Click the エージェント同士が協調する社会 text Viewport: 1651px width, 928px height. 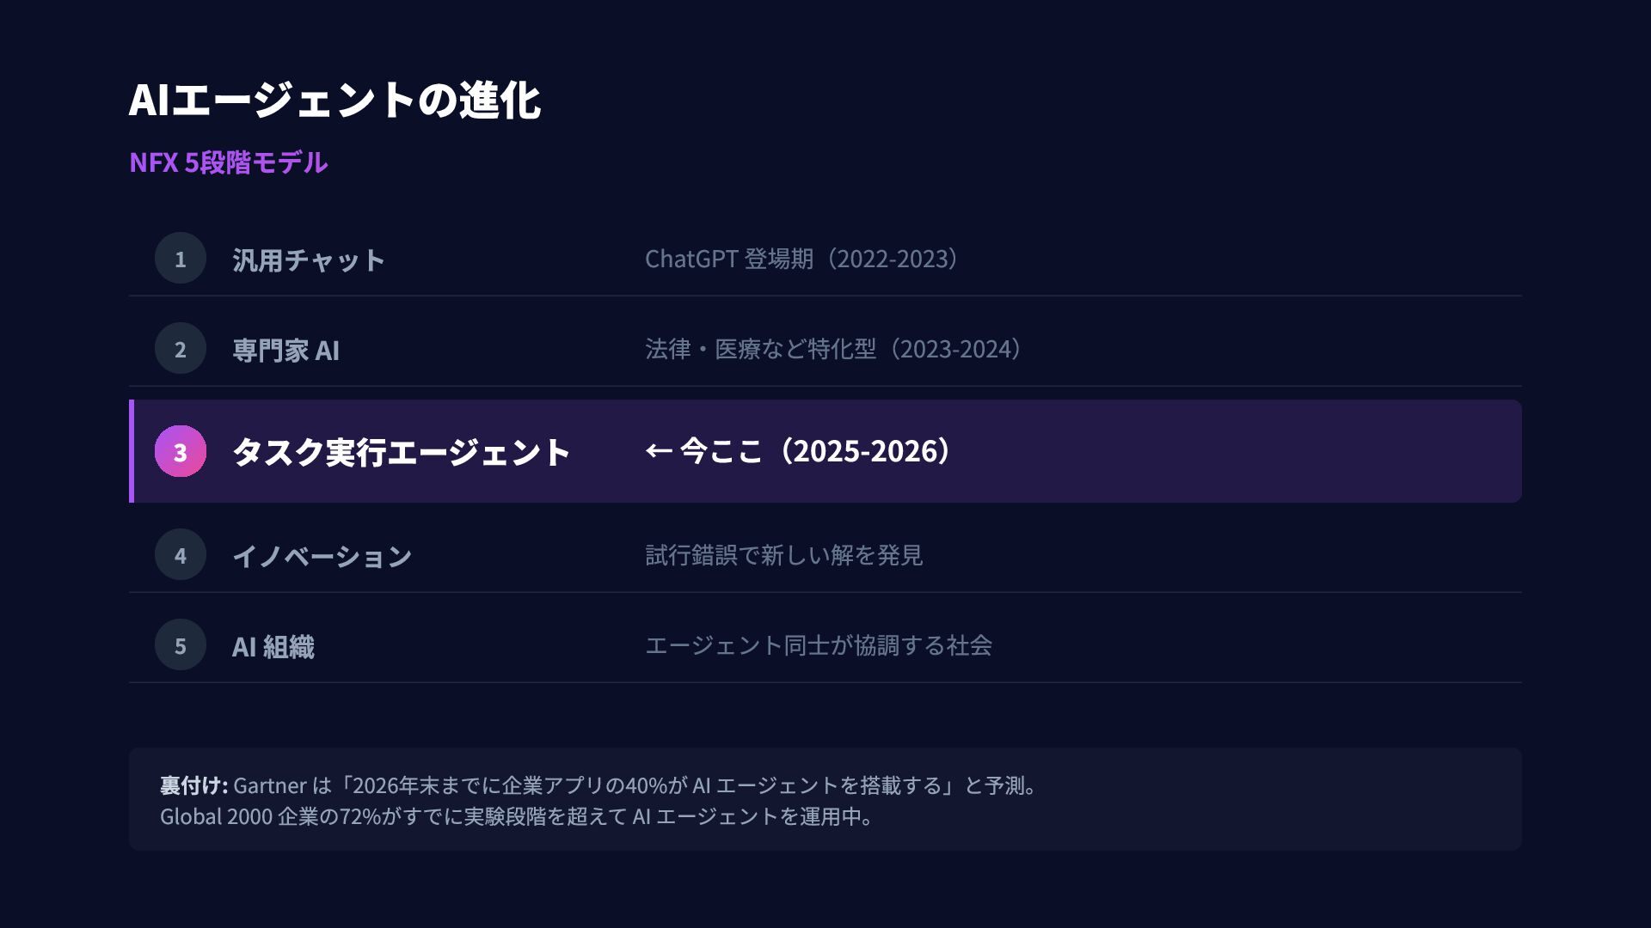818,645
